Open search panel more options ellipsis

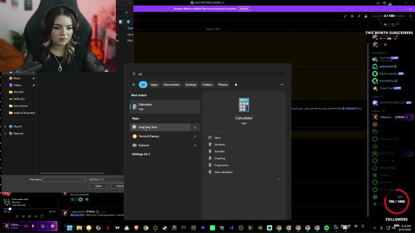coord(282,84)
